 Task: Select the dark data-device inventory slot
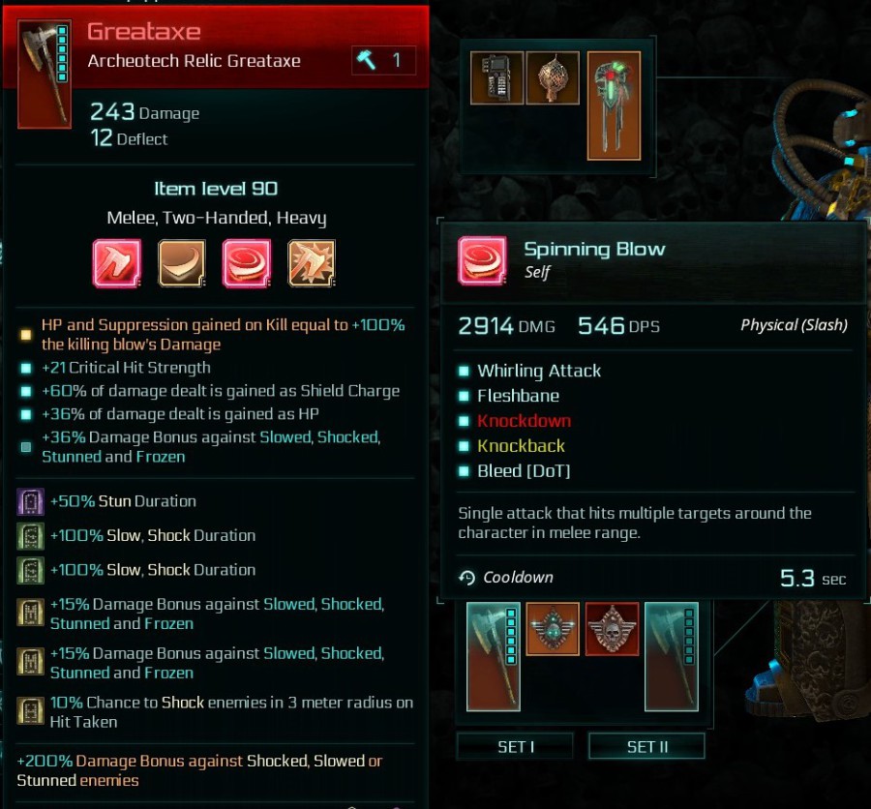click(x=497, y=77)
